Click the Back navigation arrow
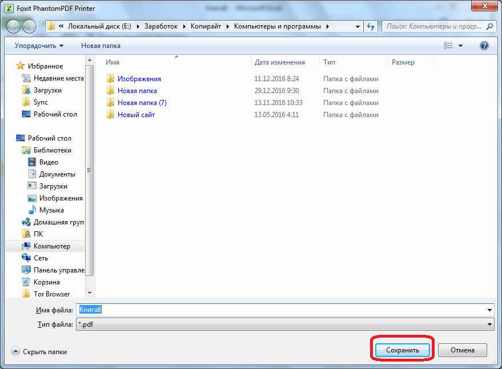Screen dimensions: 502x369 (x=13, y=26)
